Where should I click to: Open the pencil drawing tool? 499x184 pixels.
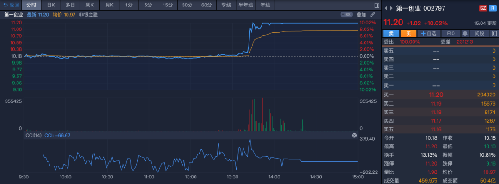pyautogui.click(x=373, y=15)
